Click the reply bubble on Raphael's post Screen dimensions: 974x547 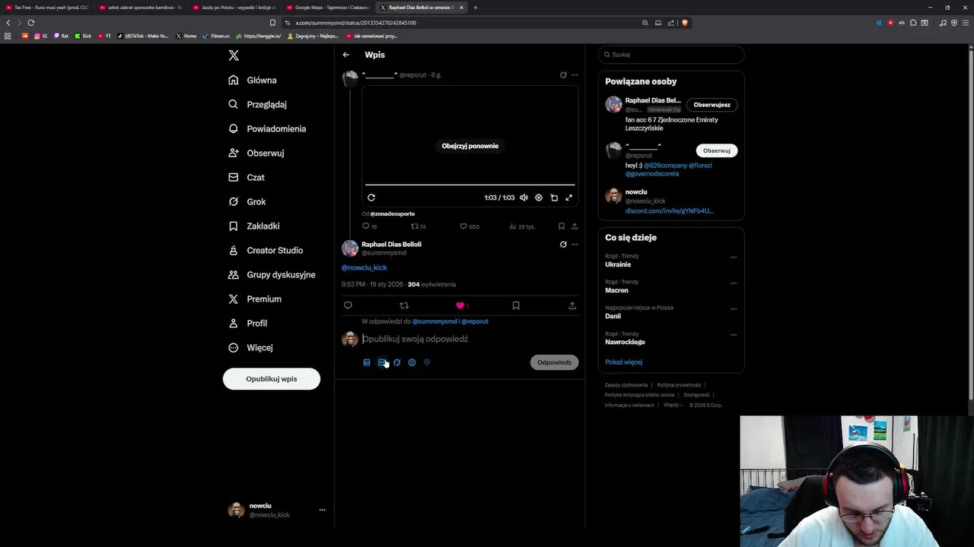click(348, 305)
